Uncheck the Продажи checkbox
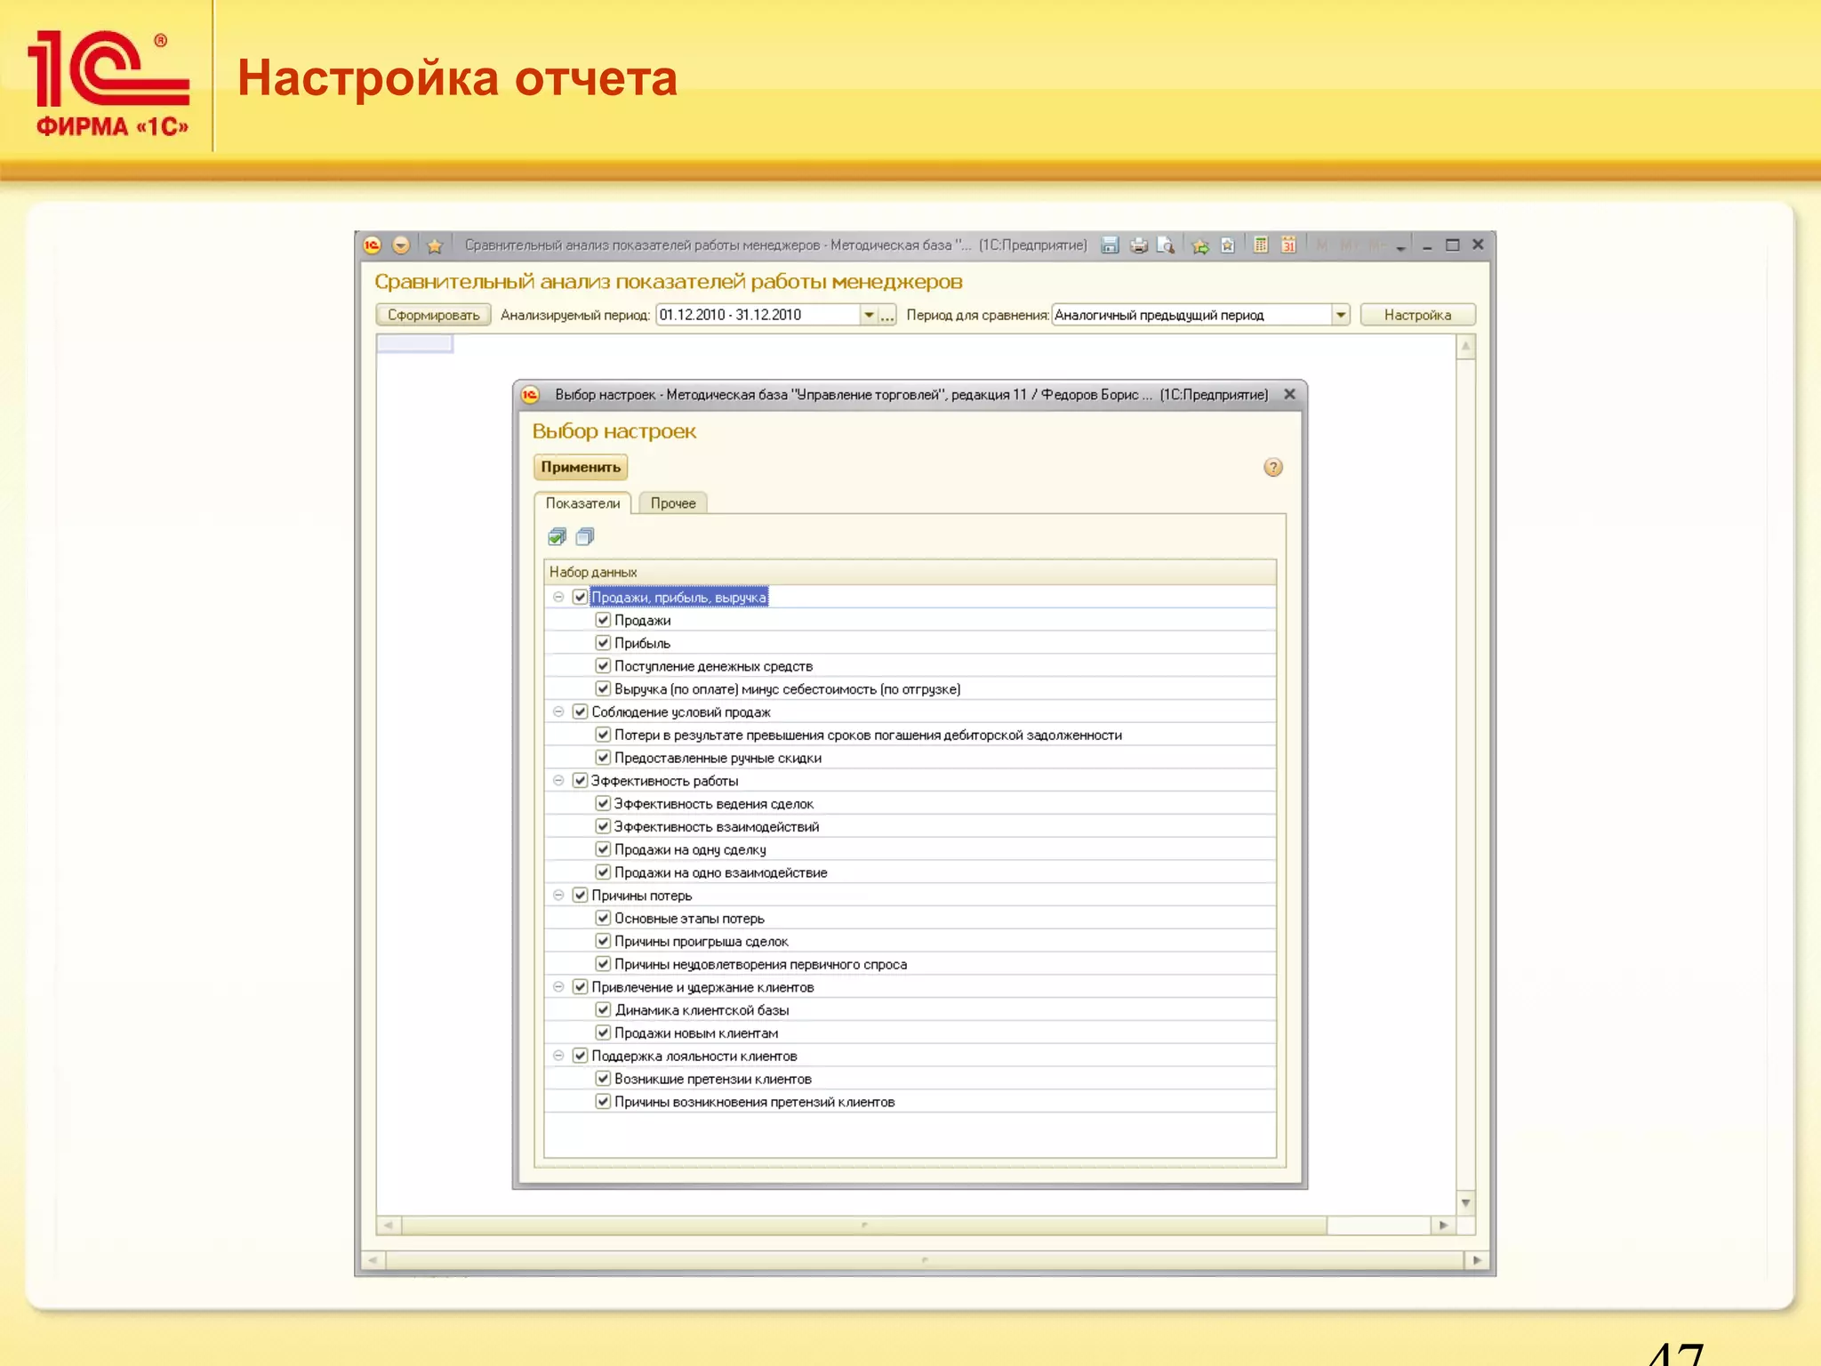This screenshot has height=1366, width=1821. coord(603,620)
